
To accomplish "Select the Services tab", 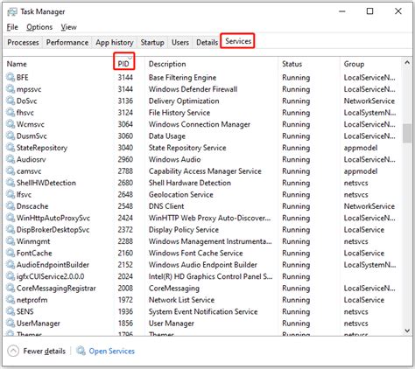I will coord(238,41).
